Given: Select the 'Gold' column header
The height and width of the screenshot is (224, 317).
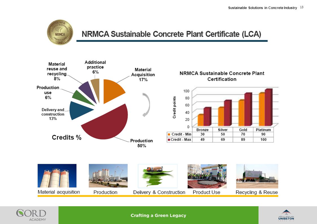Looking at the screenshot, I should point(243,130).
